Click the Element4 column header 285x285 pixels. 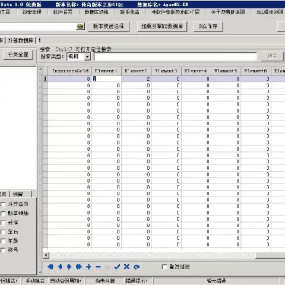196,71
